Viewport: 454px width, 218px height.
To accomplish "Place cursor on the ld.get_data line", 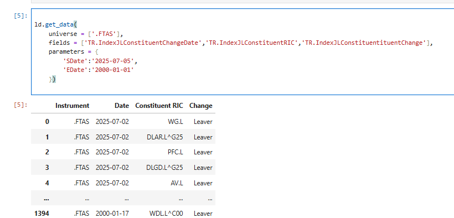I will coord(55,24).
